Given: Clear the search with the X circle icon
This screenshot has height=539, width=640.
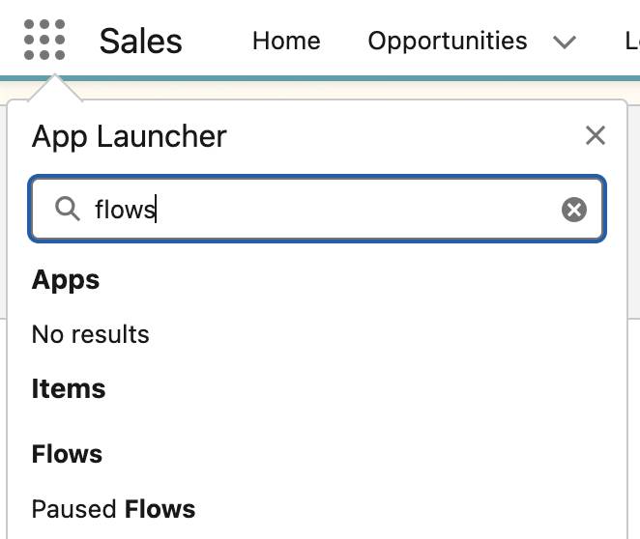Looking at the screenshot, I should (574, 210).
